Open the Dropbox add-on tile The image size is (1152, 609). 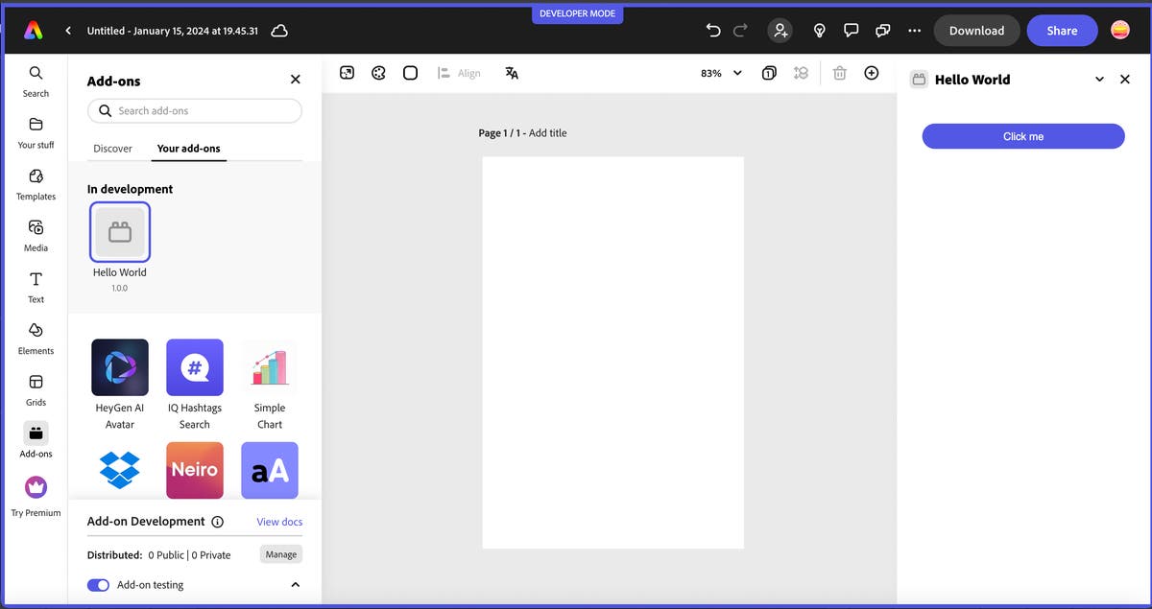120,470
